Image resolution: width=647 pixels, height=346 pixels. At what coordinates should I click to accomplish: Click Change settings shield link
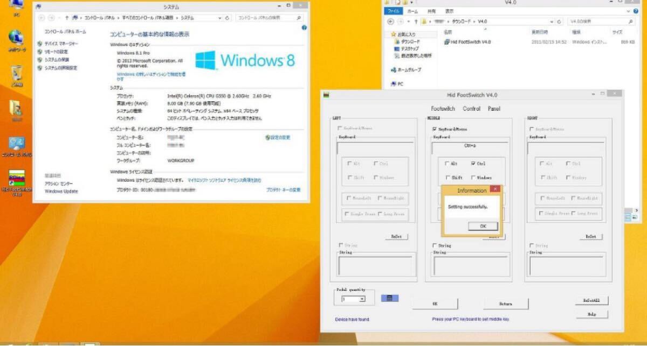pyautogui.click(x=278, y=138)
